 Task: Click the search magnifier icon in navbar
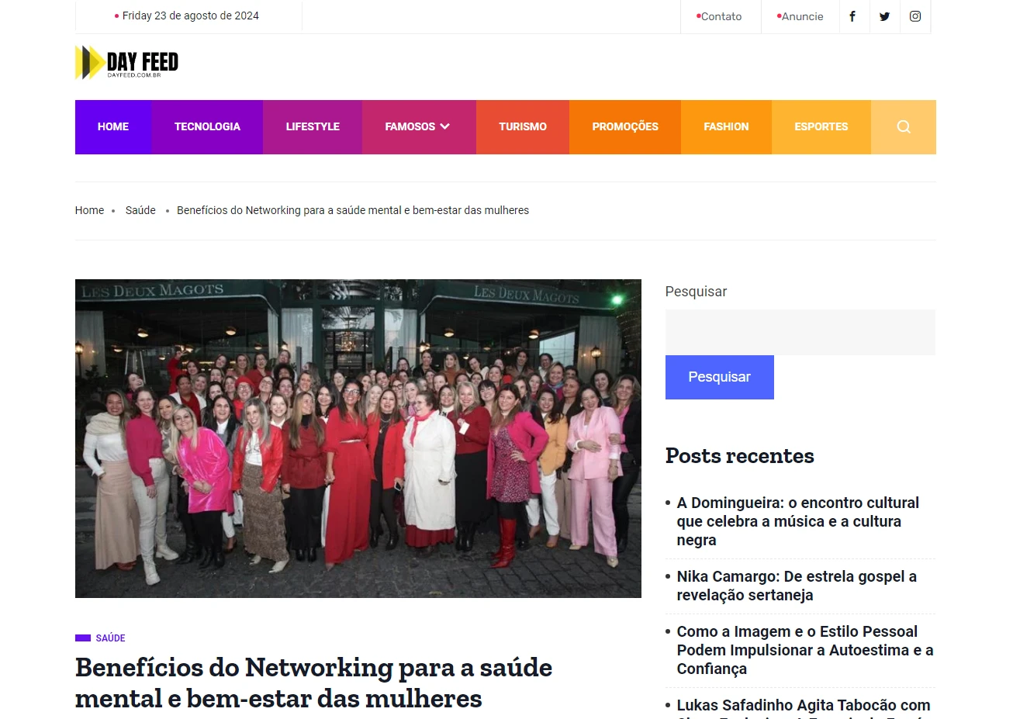pos(904,126)
